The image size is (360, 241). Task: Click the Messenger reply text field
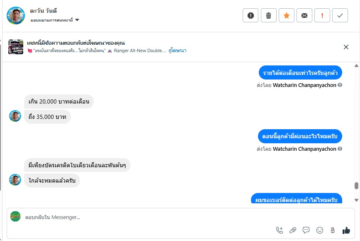pyautogui.click(x=145, y=217)
